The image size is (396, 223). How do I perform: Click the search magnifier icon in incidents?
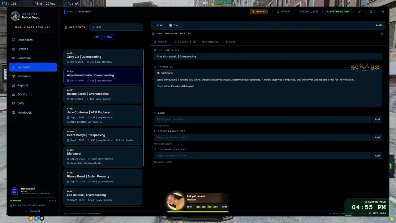click(x=93, y=27)
